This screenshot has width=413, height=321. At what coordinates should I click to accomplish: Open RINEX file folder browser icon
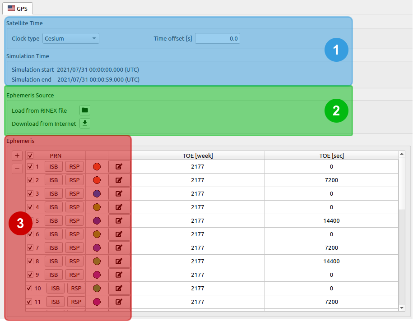85,110
